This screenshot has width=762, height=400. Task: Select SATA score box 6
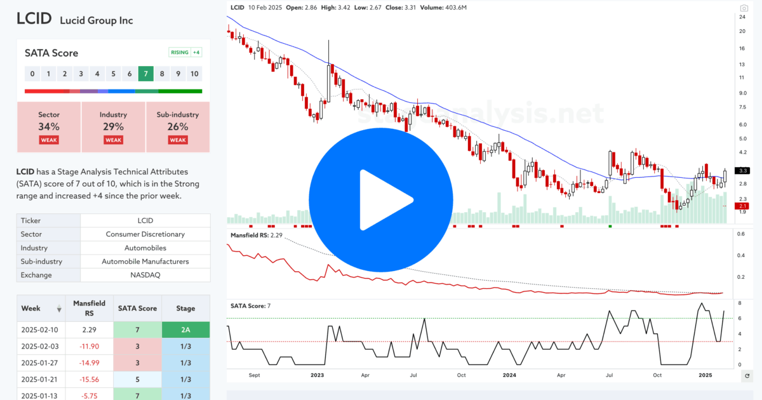pos(130,74)
